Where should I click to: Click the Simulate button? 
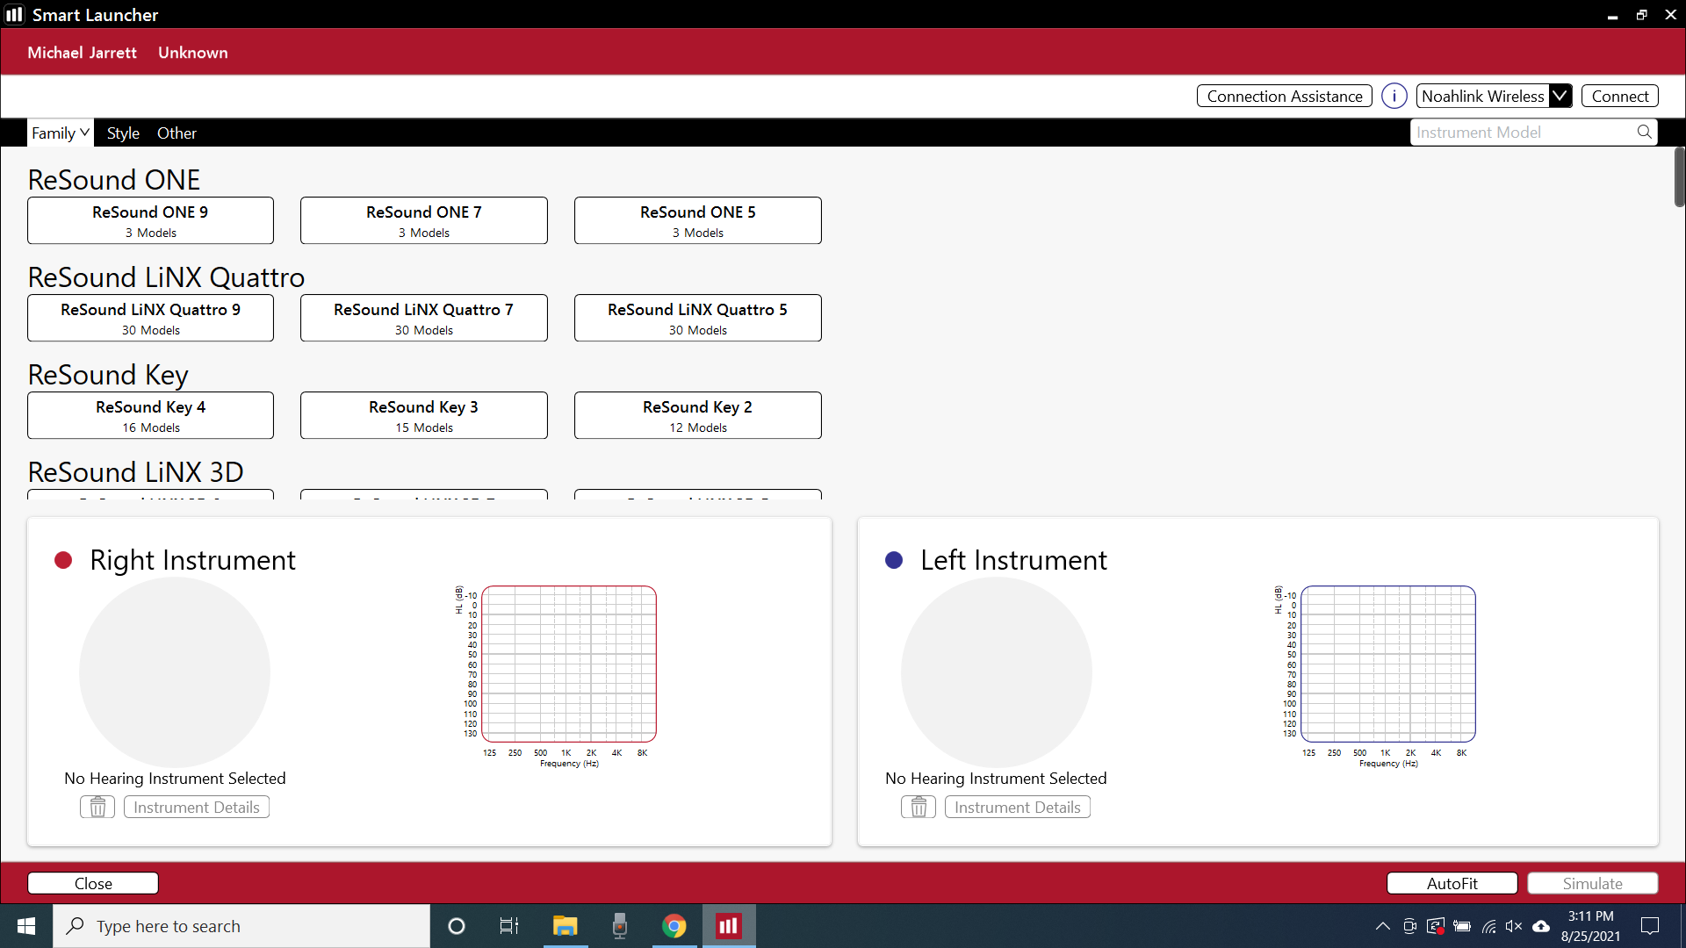(x=1592, y=883)
